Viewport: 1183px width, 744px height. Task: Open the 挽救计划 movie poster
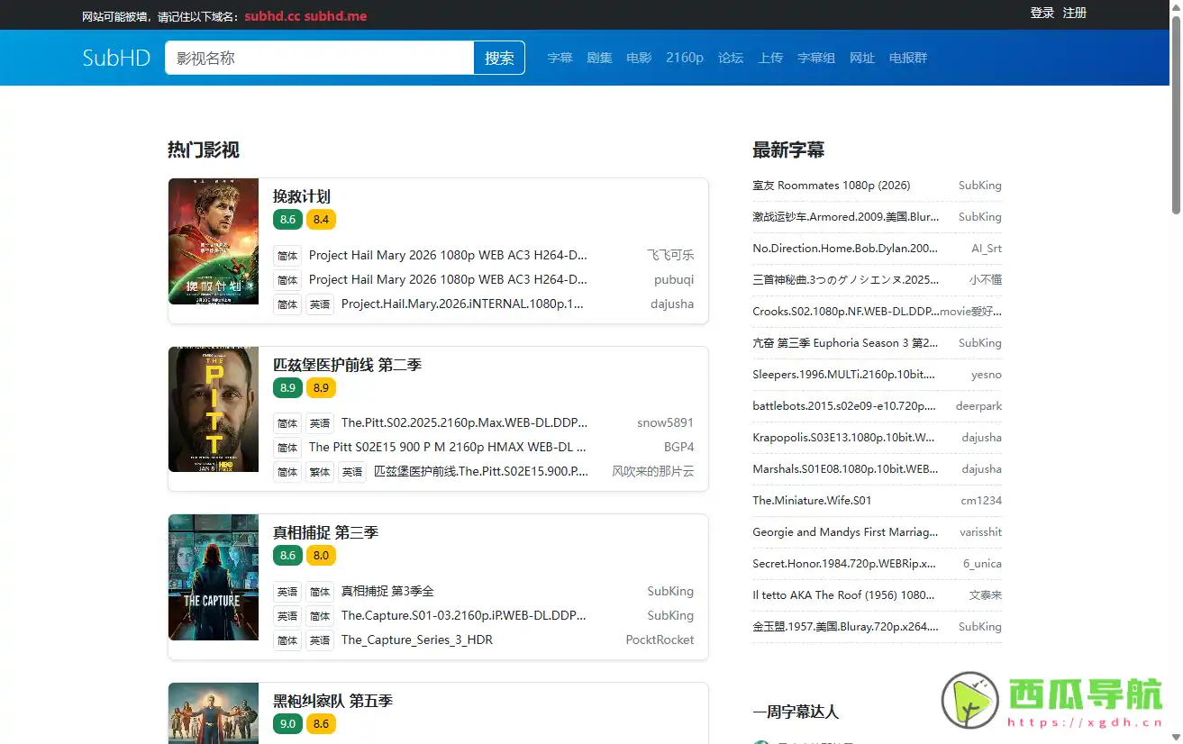click(214, 241)
